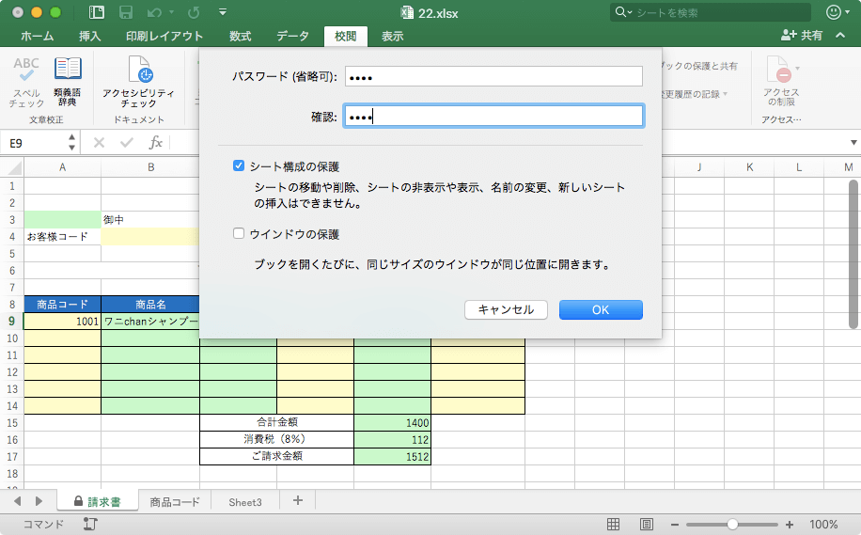Image resolution: width=861 pixels, height=535 pixels.
Task: Cancel formula entry with the X icon
Action: click(x=99, y=143)
